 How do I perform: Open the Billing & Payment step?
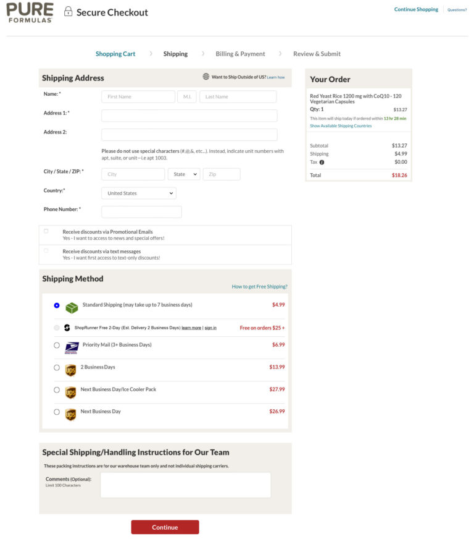240,54
